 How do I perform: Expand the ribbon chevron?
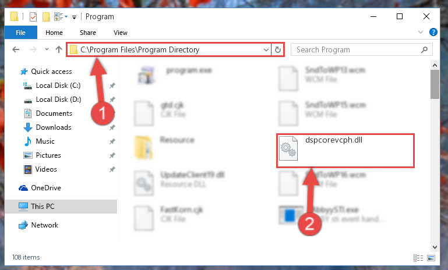click(421, 32)
